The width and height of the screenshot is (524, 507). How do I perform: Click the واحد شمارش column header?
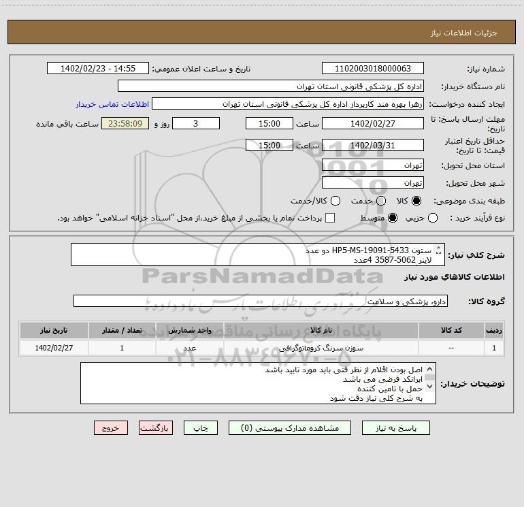click(189, 330)
